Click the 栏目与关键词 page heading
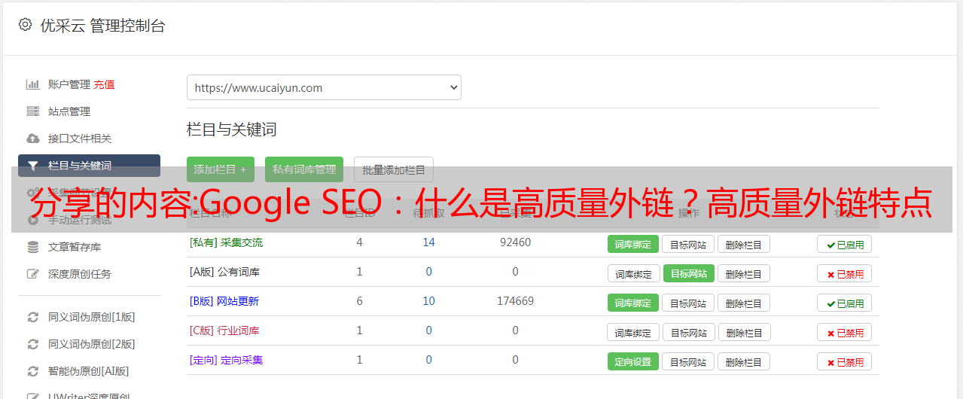 [x=232, y=129]
